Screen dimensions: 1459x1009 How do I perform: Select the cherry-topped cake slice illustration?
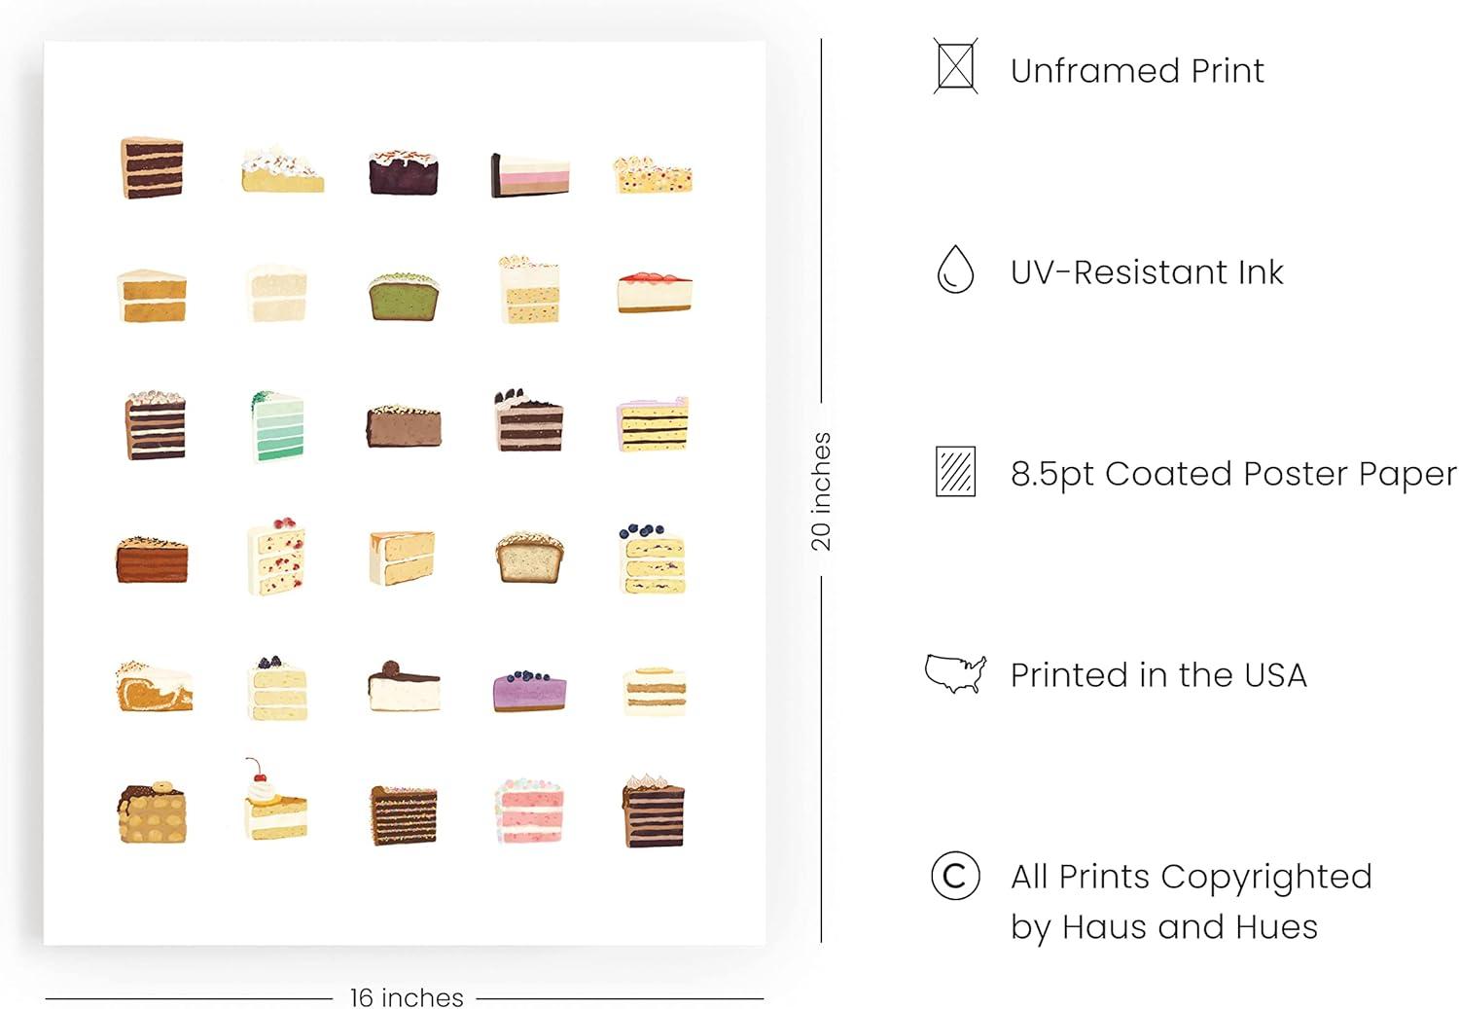275,802
